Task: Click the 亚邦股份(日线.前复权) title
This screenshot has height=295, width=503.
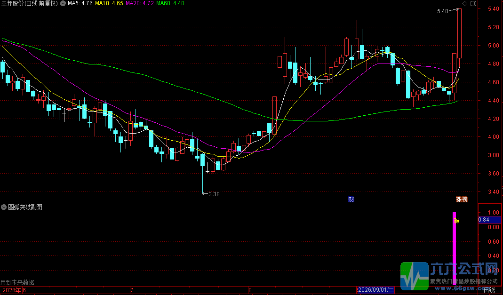Action: tap(30, 3)
